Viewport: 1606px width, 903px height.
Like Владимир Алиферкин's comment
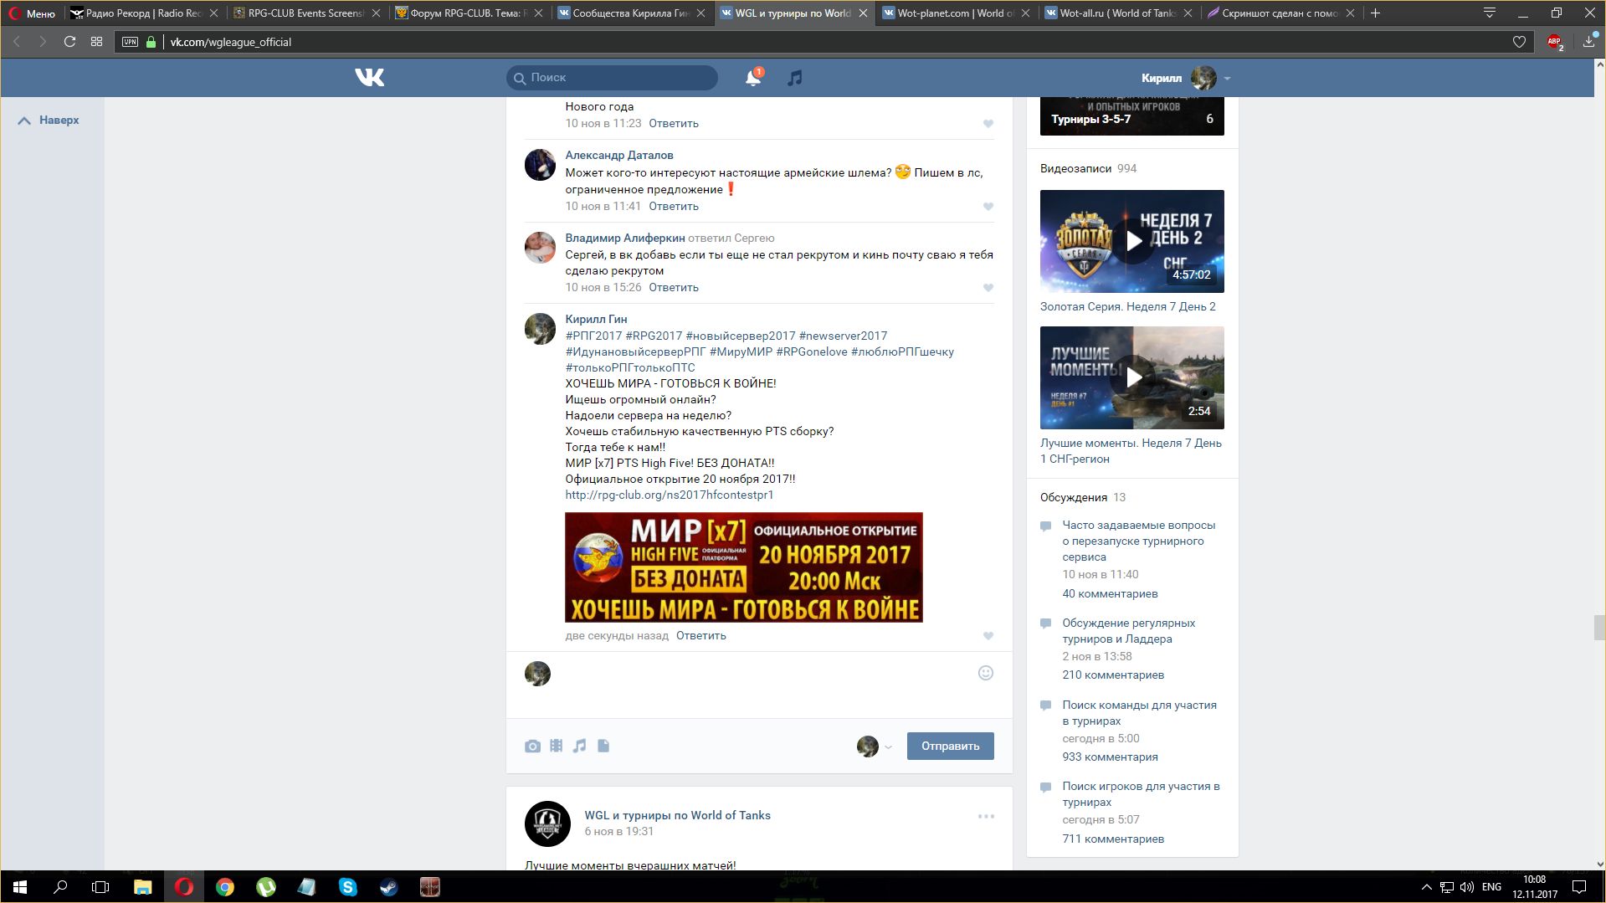click(988, 288)
